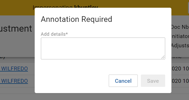
Task: Click the Annotation Required dialog title
Action: [76, 19]
